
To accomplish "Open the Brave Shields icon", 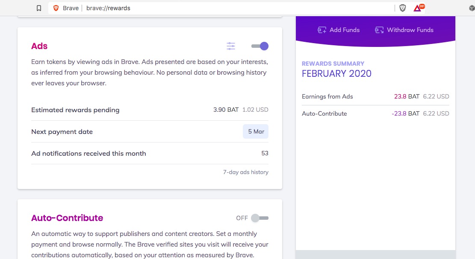I will pos(402,8).
